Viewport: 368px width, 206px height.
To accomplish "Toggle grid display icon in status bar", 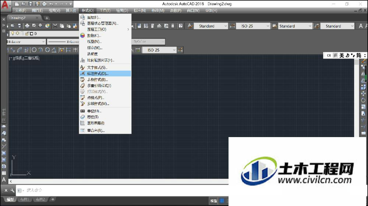I will click(222, 201).
